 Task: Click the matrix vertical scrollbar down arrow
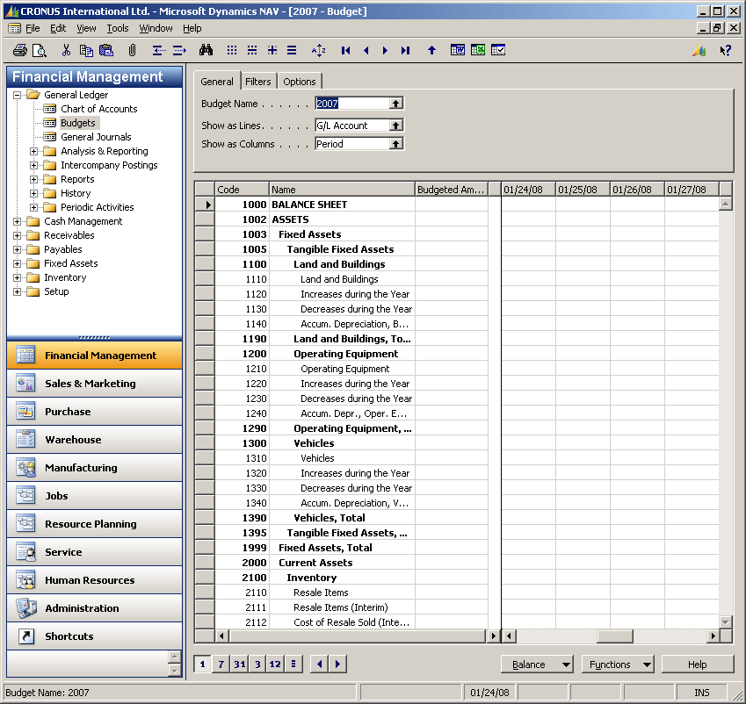pos(725,621)
